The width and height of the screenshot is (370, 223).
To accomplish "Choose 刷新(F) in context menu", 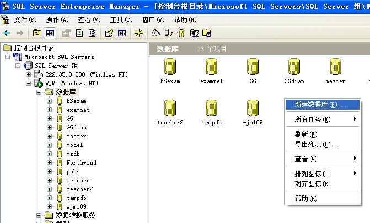I will (323, 134).
